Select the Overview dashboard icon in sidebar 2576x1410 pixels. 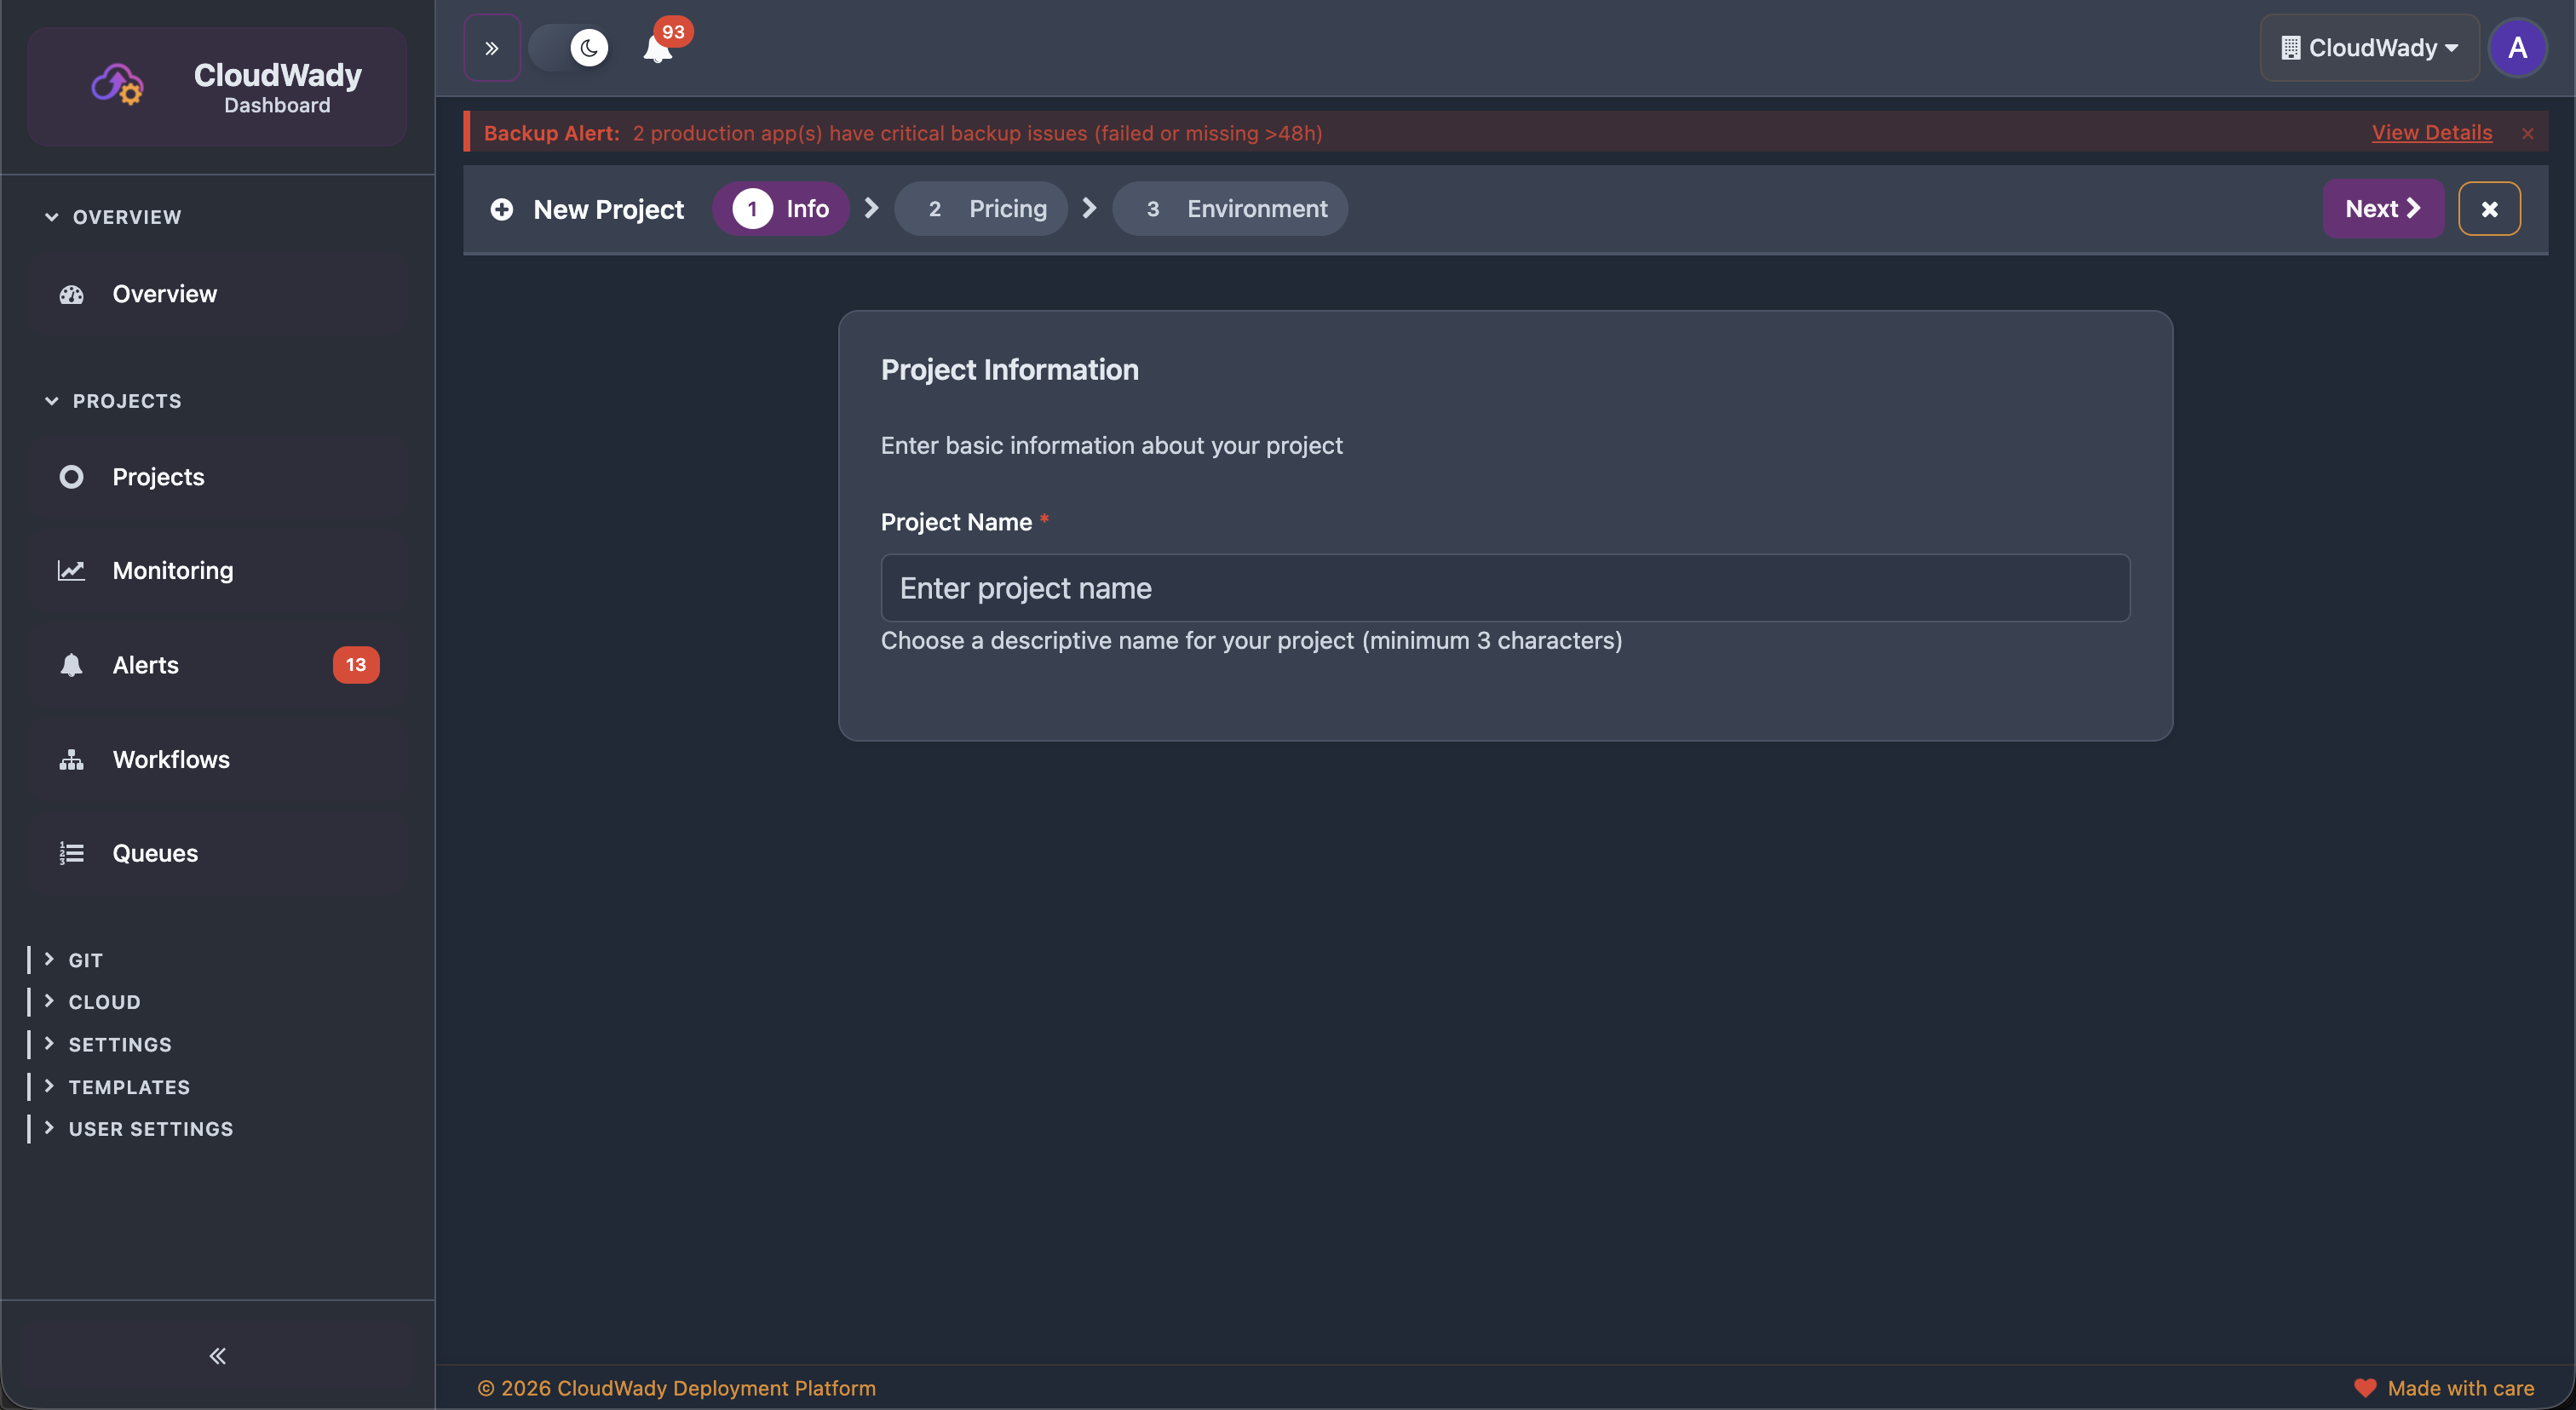(x=71, y=293)
